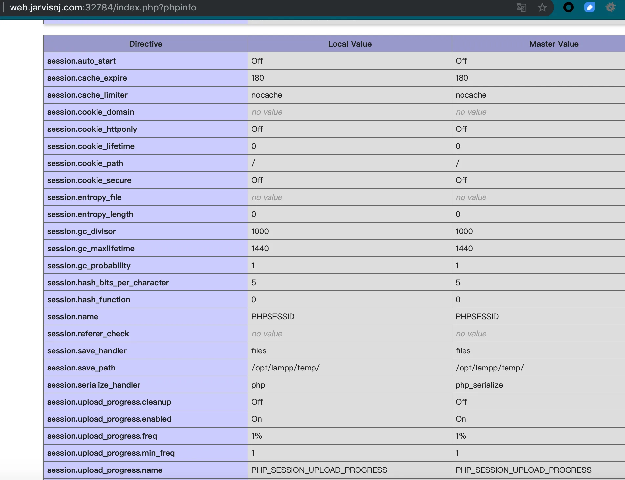625x480 pixels.
Task: Click the session.upload_progress.enabled directive name
Action: pos(109,419)
